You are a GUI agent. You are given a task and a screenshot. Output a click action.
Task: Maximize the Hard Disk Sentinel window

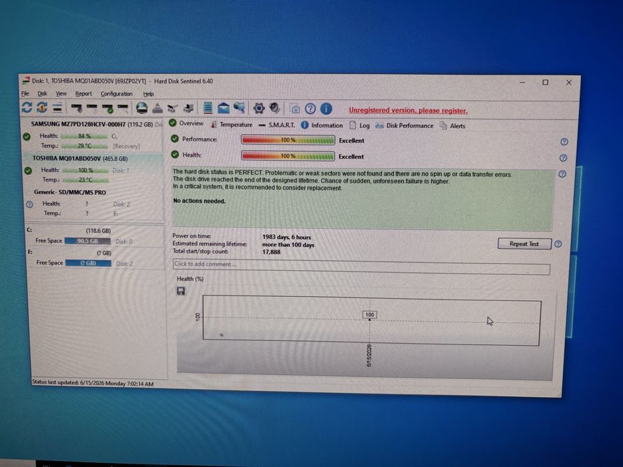545,82
